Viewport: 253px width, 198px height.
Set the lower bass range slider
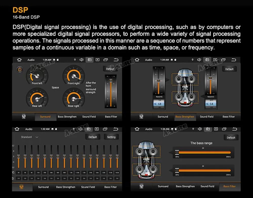click(203, 170)
